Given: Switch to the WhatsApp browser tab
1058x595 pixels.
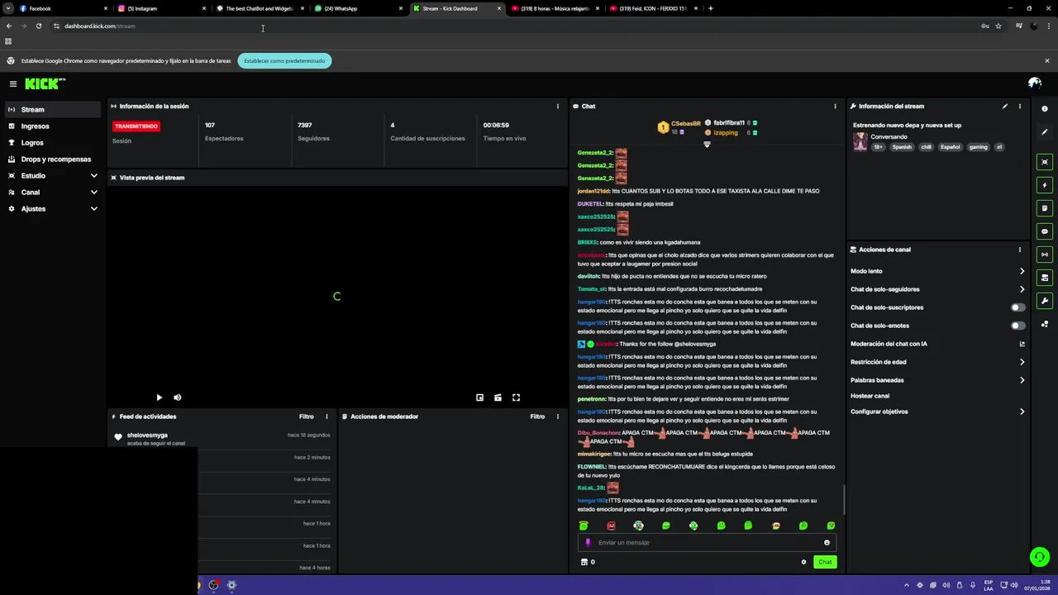Looking at the screenshot, I should 359,8.
